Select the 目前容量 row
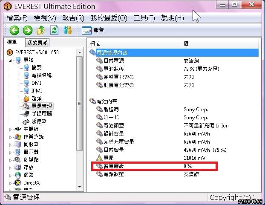 pyautogui.click(x=173, y=150)
